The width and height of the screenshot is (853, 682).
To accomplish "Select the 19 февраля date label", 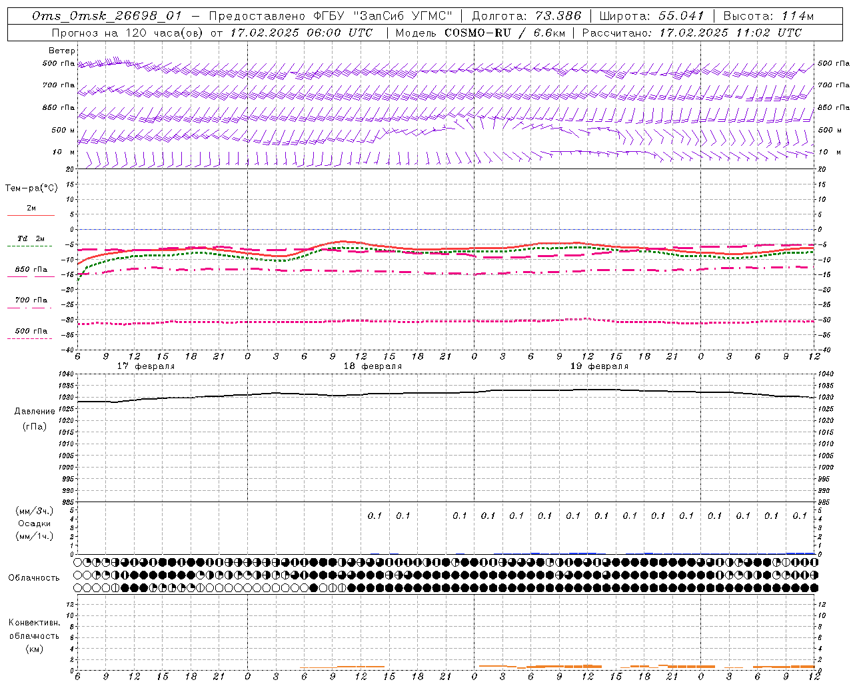I will tap(599, 366).
